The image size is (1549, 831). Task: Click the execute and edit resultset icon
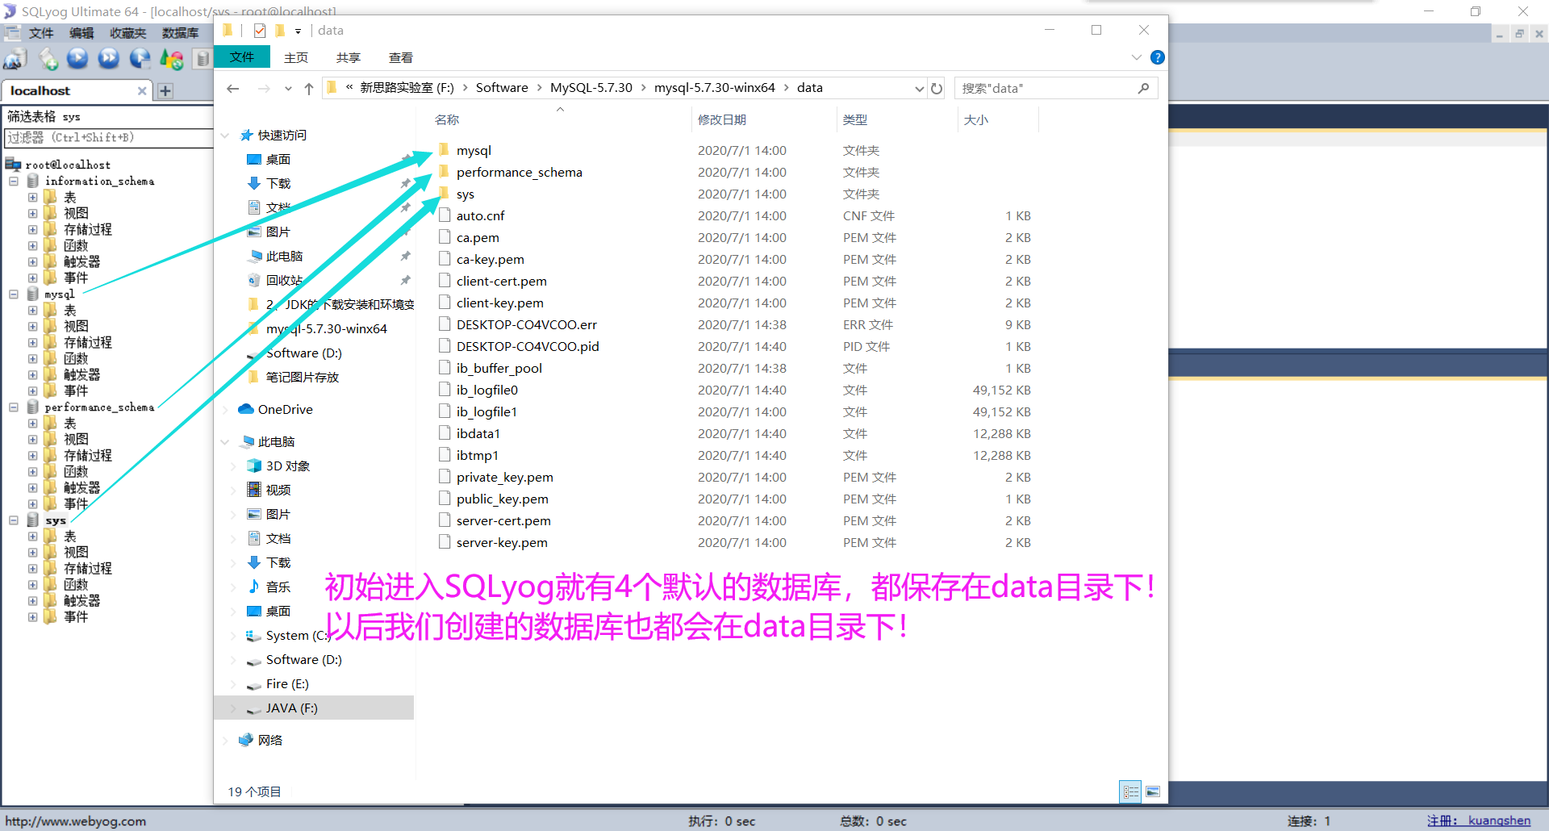(x=140, y=58)
